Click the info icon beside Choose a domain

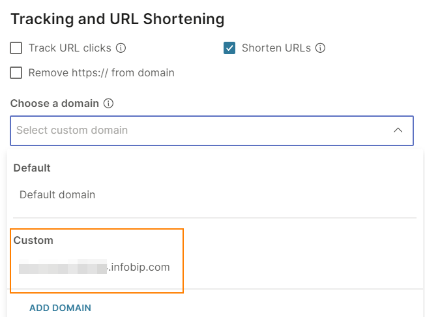[108, 103]
